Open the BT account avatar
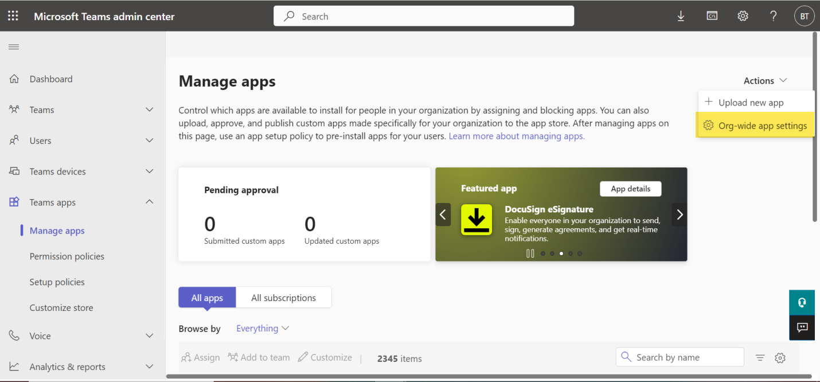Image resolution: width=820 pixels, height=382 pixels. coord(804,16)
